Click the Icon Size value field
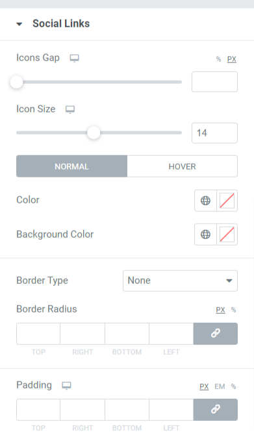 point(215,133)
